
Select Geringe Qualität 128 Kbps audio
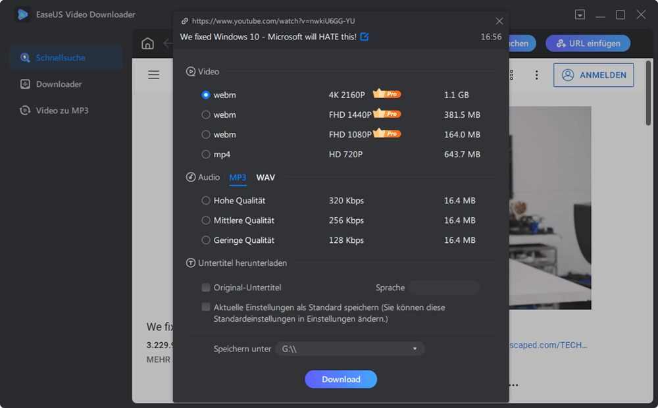point(205,240)
